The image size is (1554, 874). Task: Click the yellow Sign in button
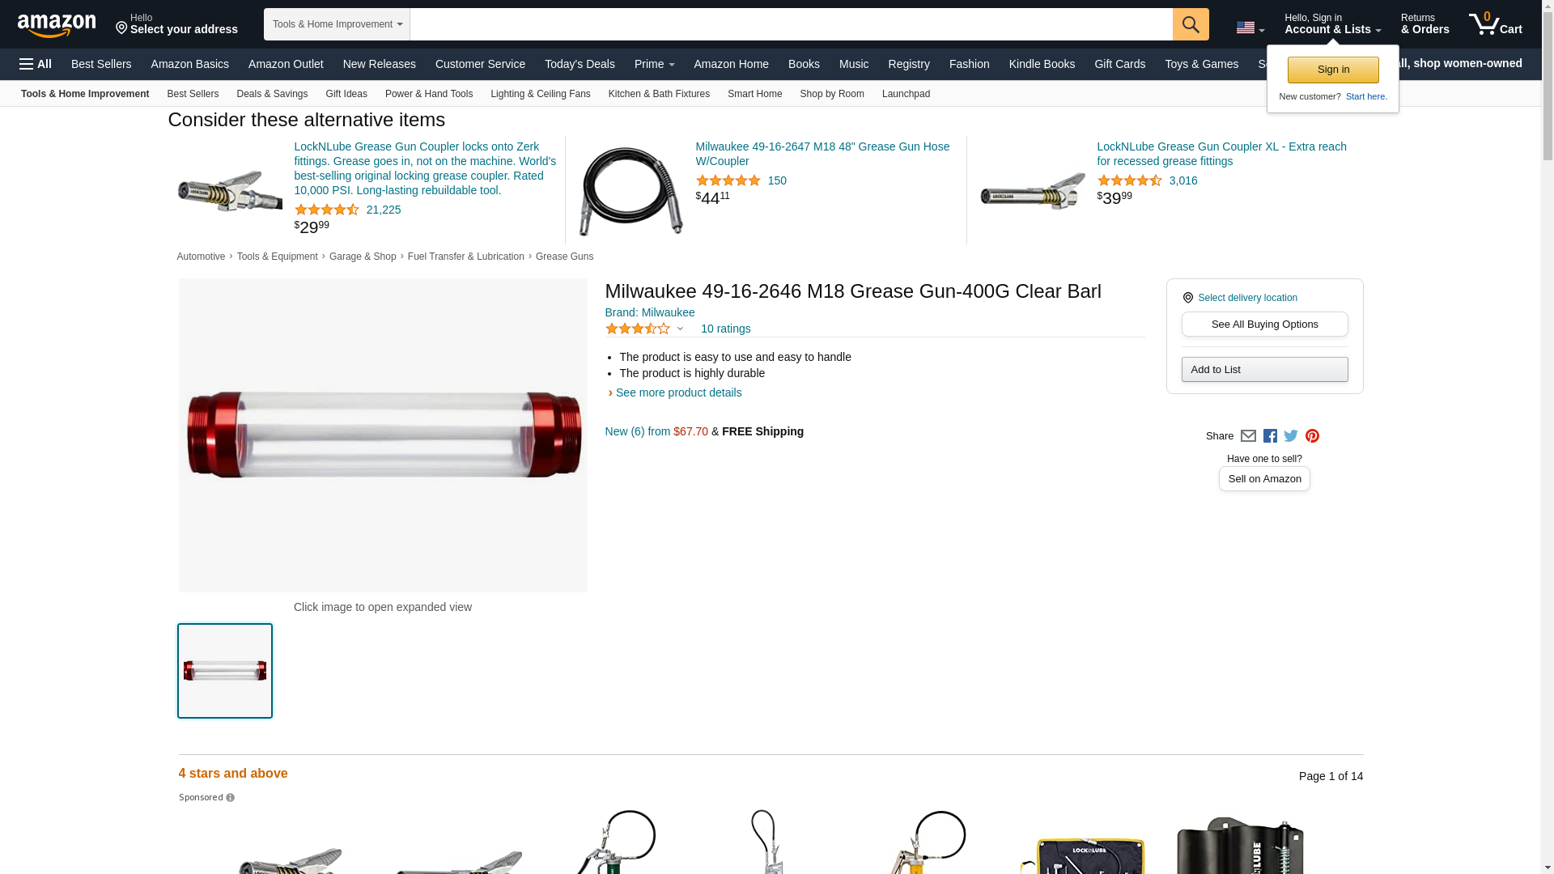pos(1333,70)
